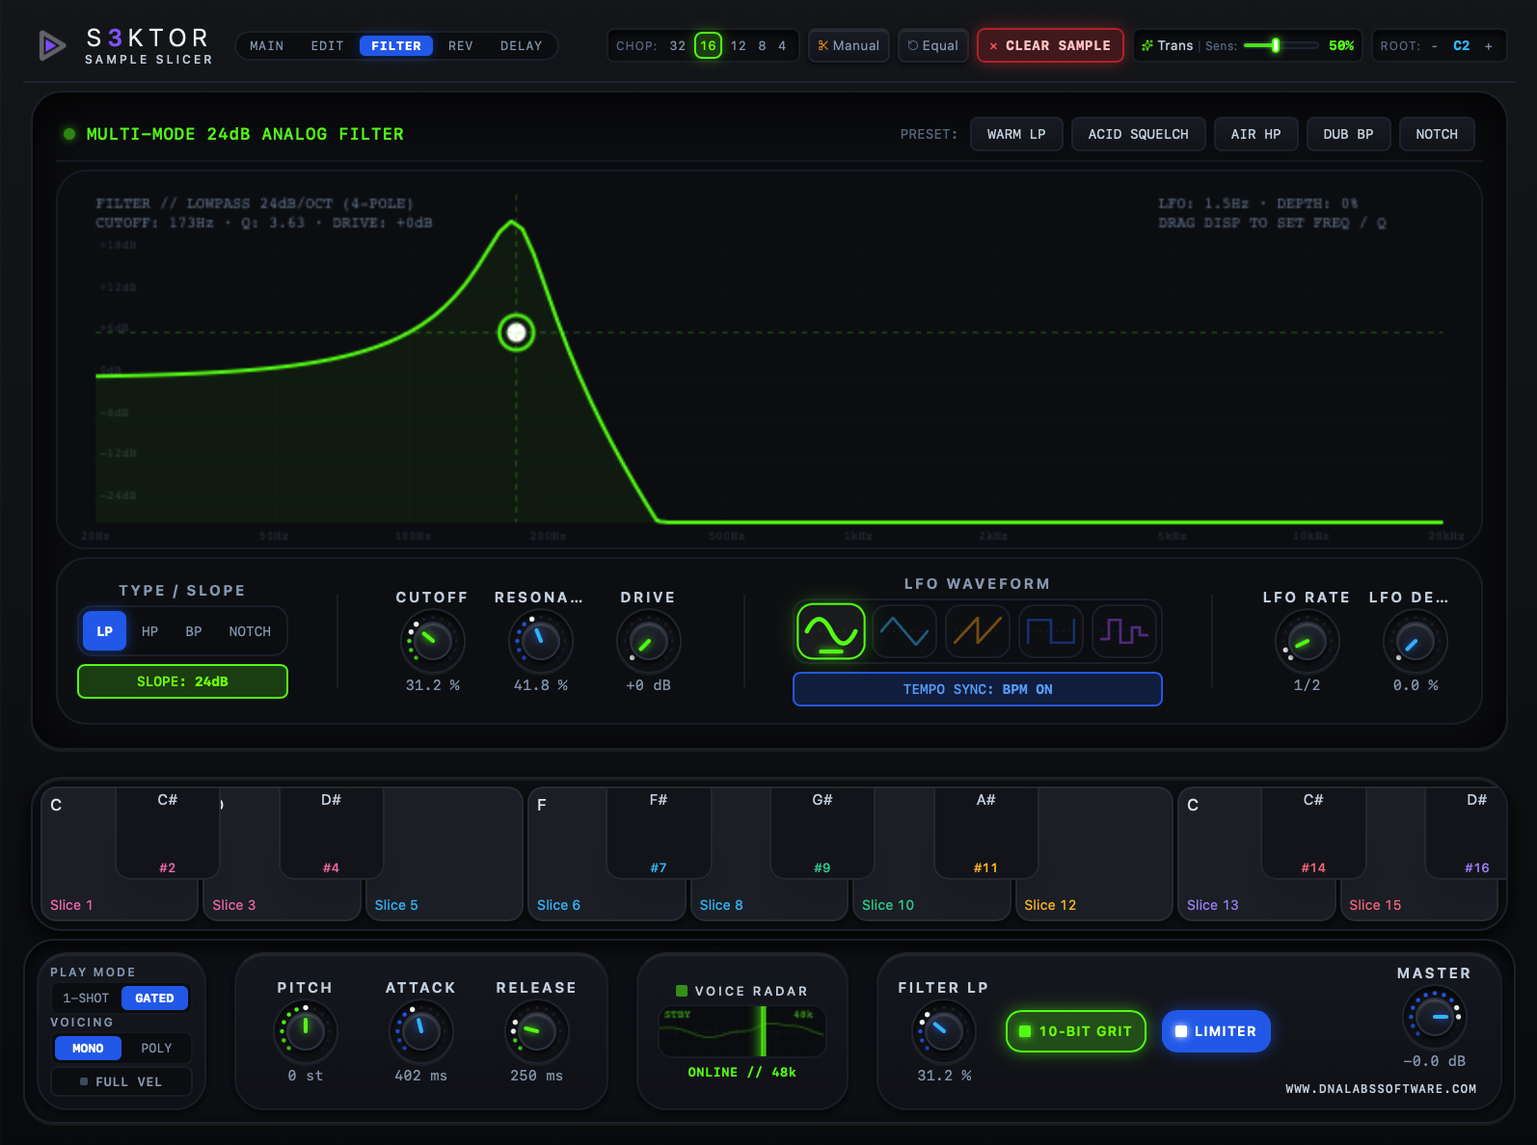
Task: Click the LFO Rate knob
Action: (x=1308, y=641)
